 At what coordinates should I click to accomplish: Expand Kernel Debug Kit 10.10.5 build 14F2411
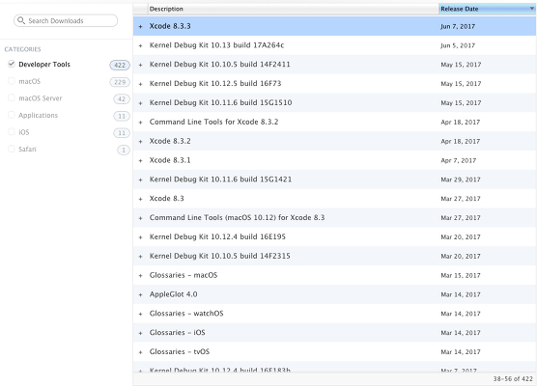coord(140,65)
